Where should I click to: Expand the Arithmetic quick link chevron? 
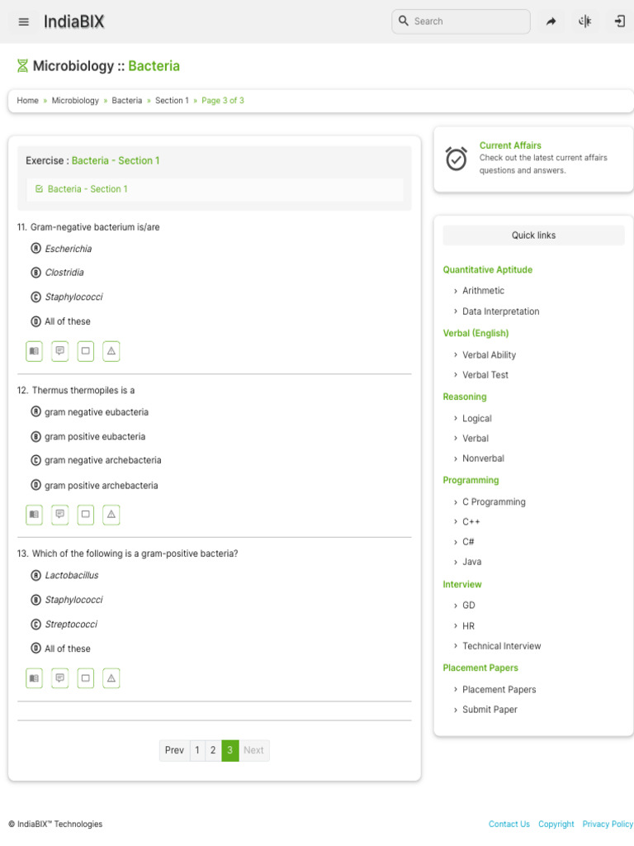[456, 291]
